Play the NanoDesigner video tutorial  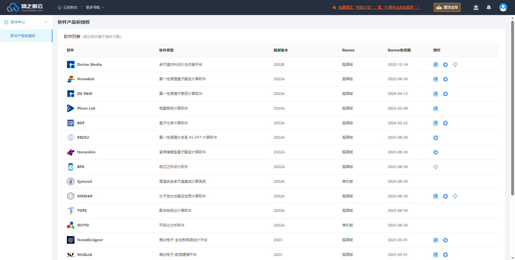pyautogui.click(x=445, y=240)
